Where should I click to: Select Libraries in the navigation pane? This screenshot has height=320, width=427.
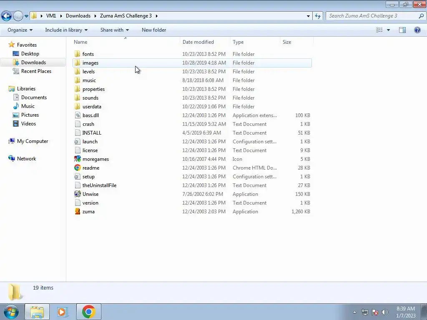(x=26, y=89)
